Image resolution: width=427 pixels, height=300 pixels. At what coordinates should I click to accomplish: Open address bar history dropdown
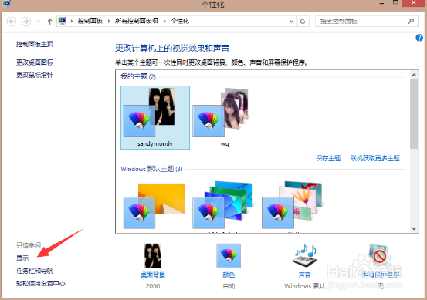coord(291,22)
